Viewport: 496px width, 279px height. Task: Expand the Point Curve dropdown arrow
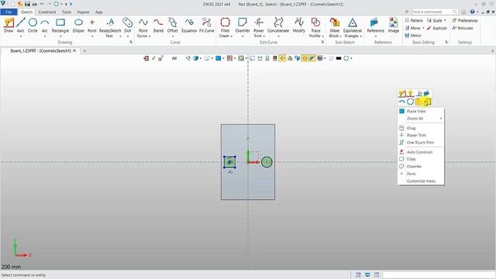click(x=150, y=36)
